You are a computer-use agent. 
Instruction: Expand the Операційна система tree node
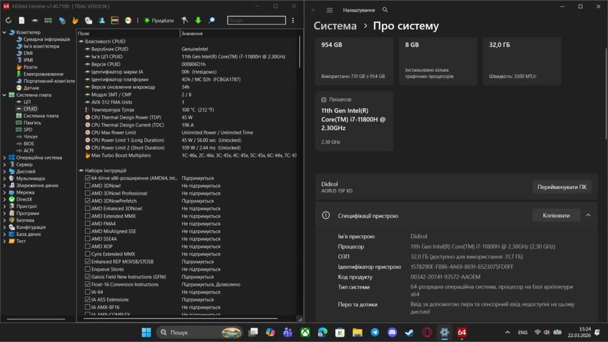pos(4,158)
